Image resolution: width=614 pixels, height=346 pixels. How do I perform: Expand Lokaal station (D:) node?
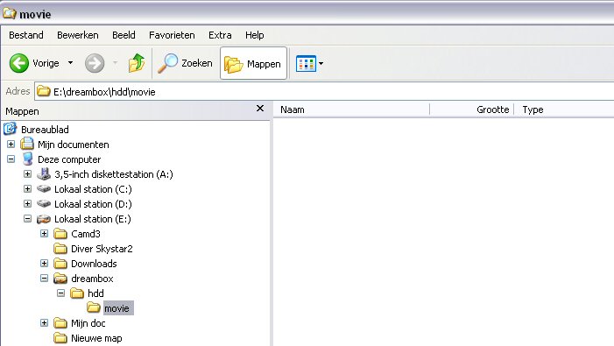pyautogui.click(x=27, y=203)
